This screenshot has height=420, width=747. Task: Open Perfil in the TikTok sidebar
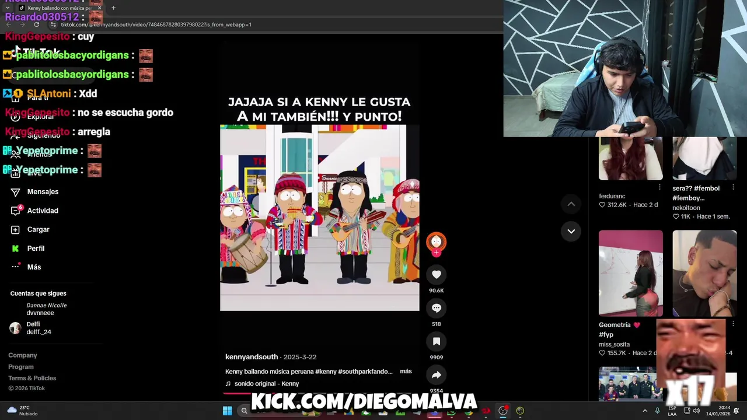tap(35, 249)
